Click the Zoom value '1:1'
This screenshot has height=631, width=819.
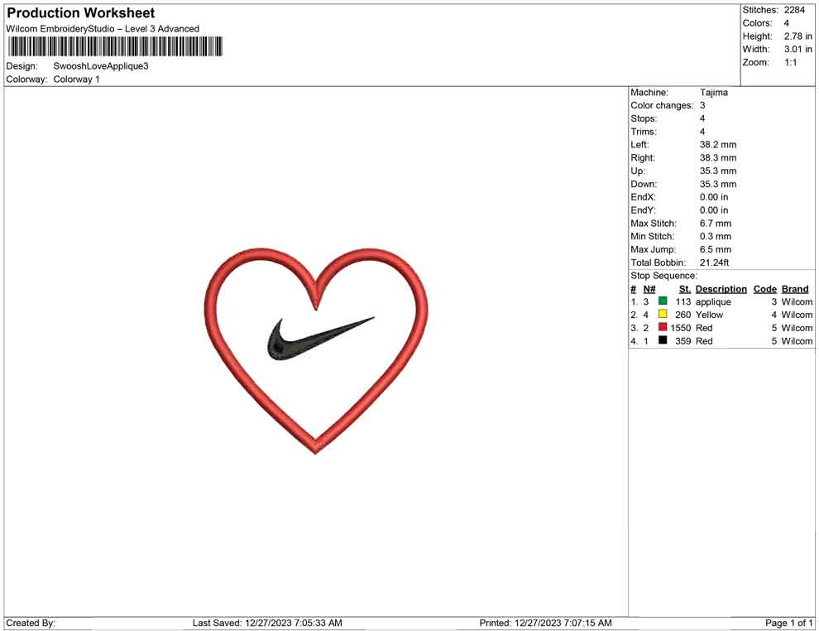coord(791,62)
